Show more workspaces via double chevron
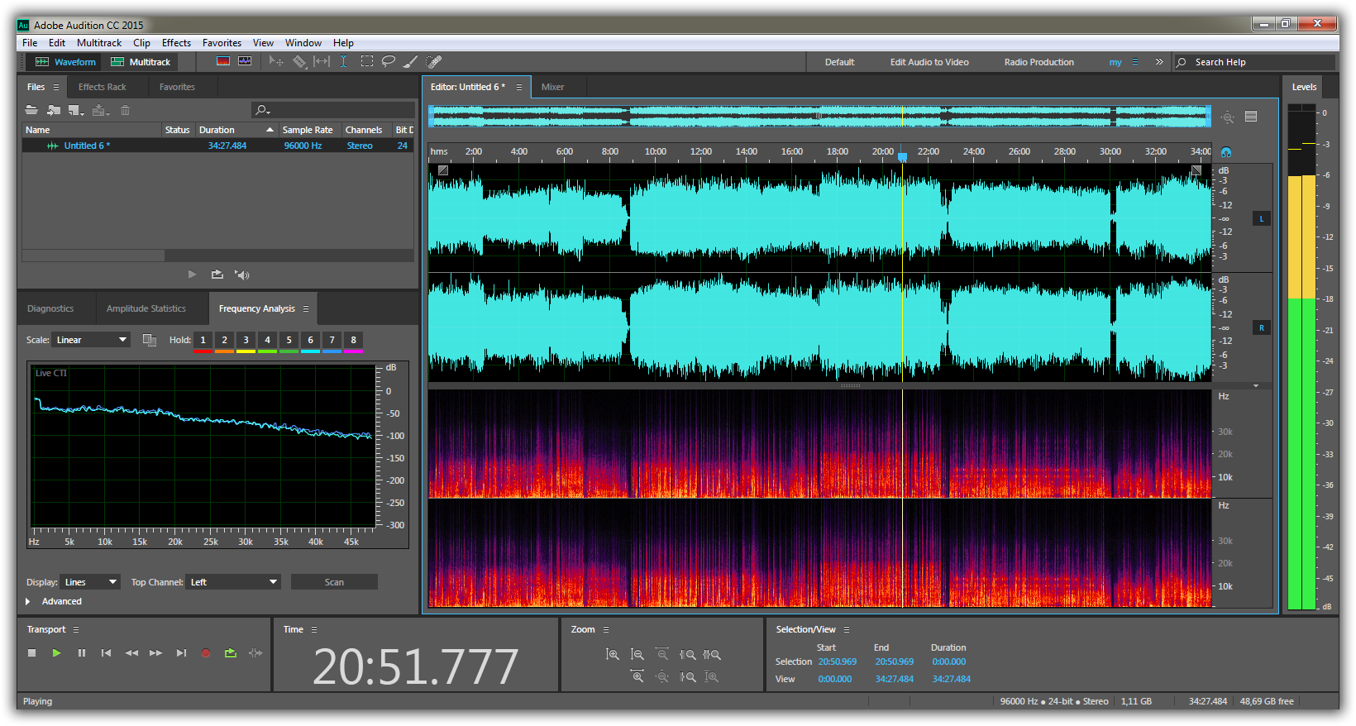 click(1159, 62)
